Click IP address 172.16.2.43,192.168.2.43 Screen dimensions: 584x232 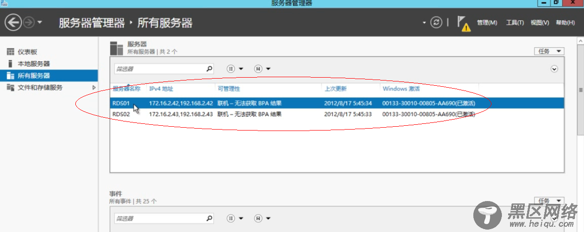pos(181,114)
